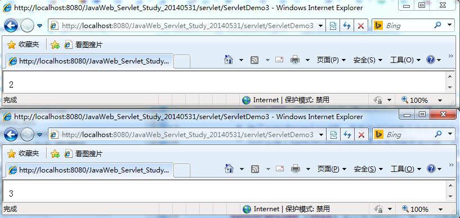
Task: Select the localhost tab in top window
Action: [90, 61]
